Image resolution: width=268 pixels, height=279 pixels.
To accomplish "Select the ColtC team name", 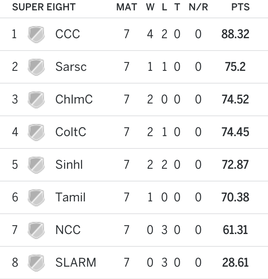I will point(71,132).
